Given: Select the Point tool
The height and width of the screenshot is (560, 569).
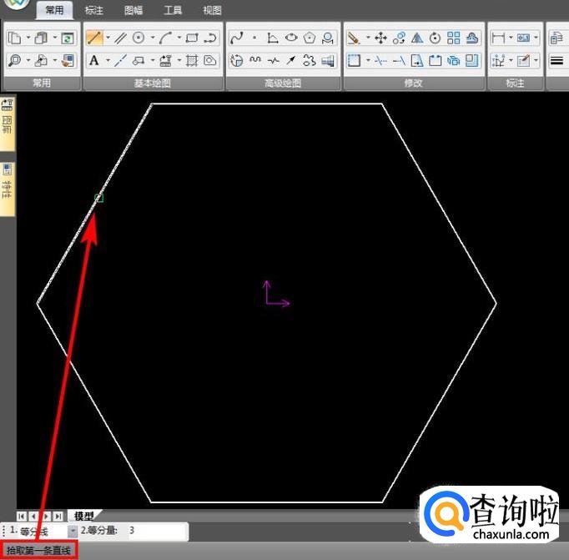Looking at the screenshot, I should click(x=254, y=38).
